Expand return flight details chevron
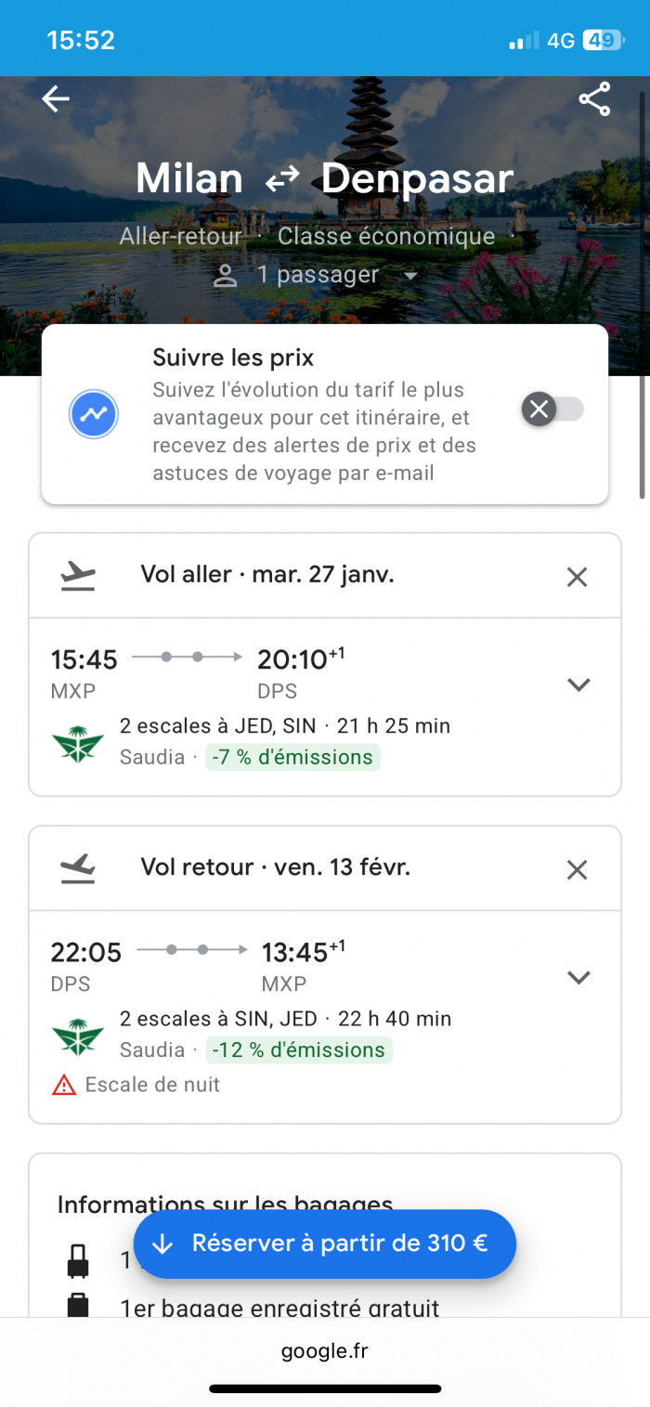 pyautogui.click(x=578, y=978)
